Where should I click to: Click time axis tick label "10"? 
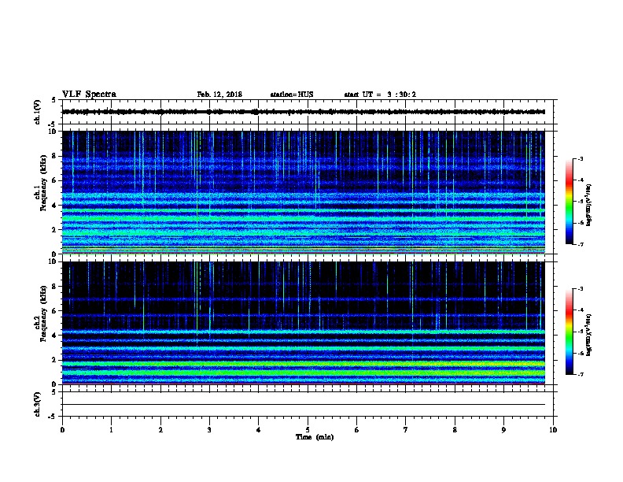(553, 429)
